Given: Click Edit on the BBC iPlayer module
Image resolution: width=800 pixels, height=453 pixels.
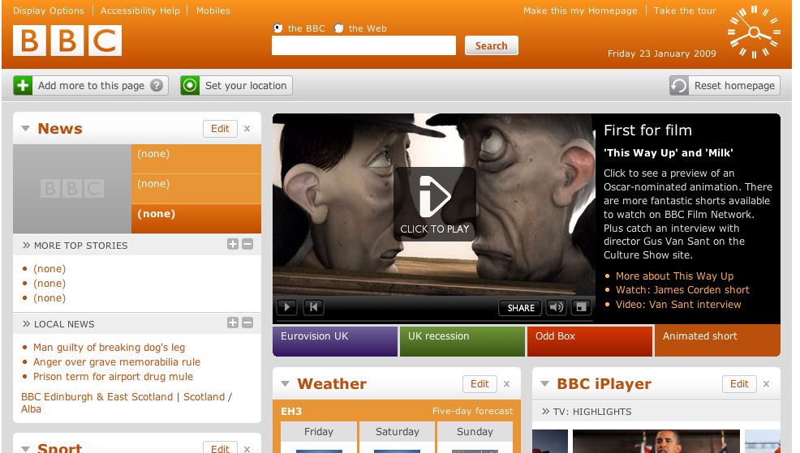Looking at the screenshot, I should [739, 384].
